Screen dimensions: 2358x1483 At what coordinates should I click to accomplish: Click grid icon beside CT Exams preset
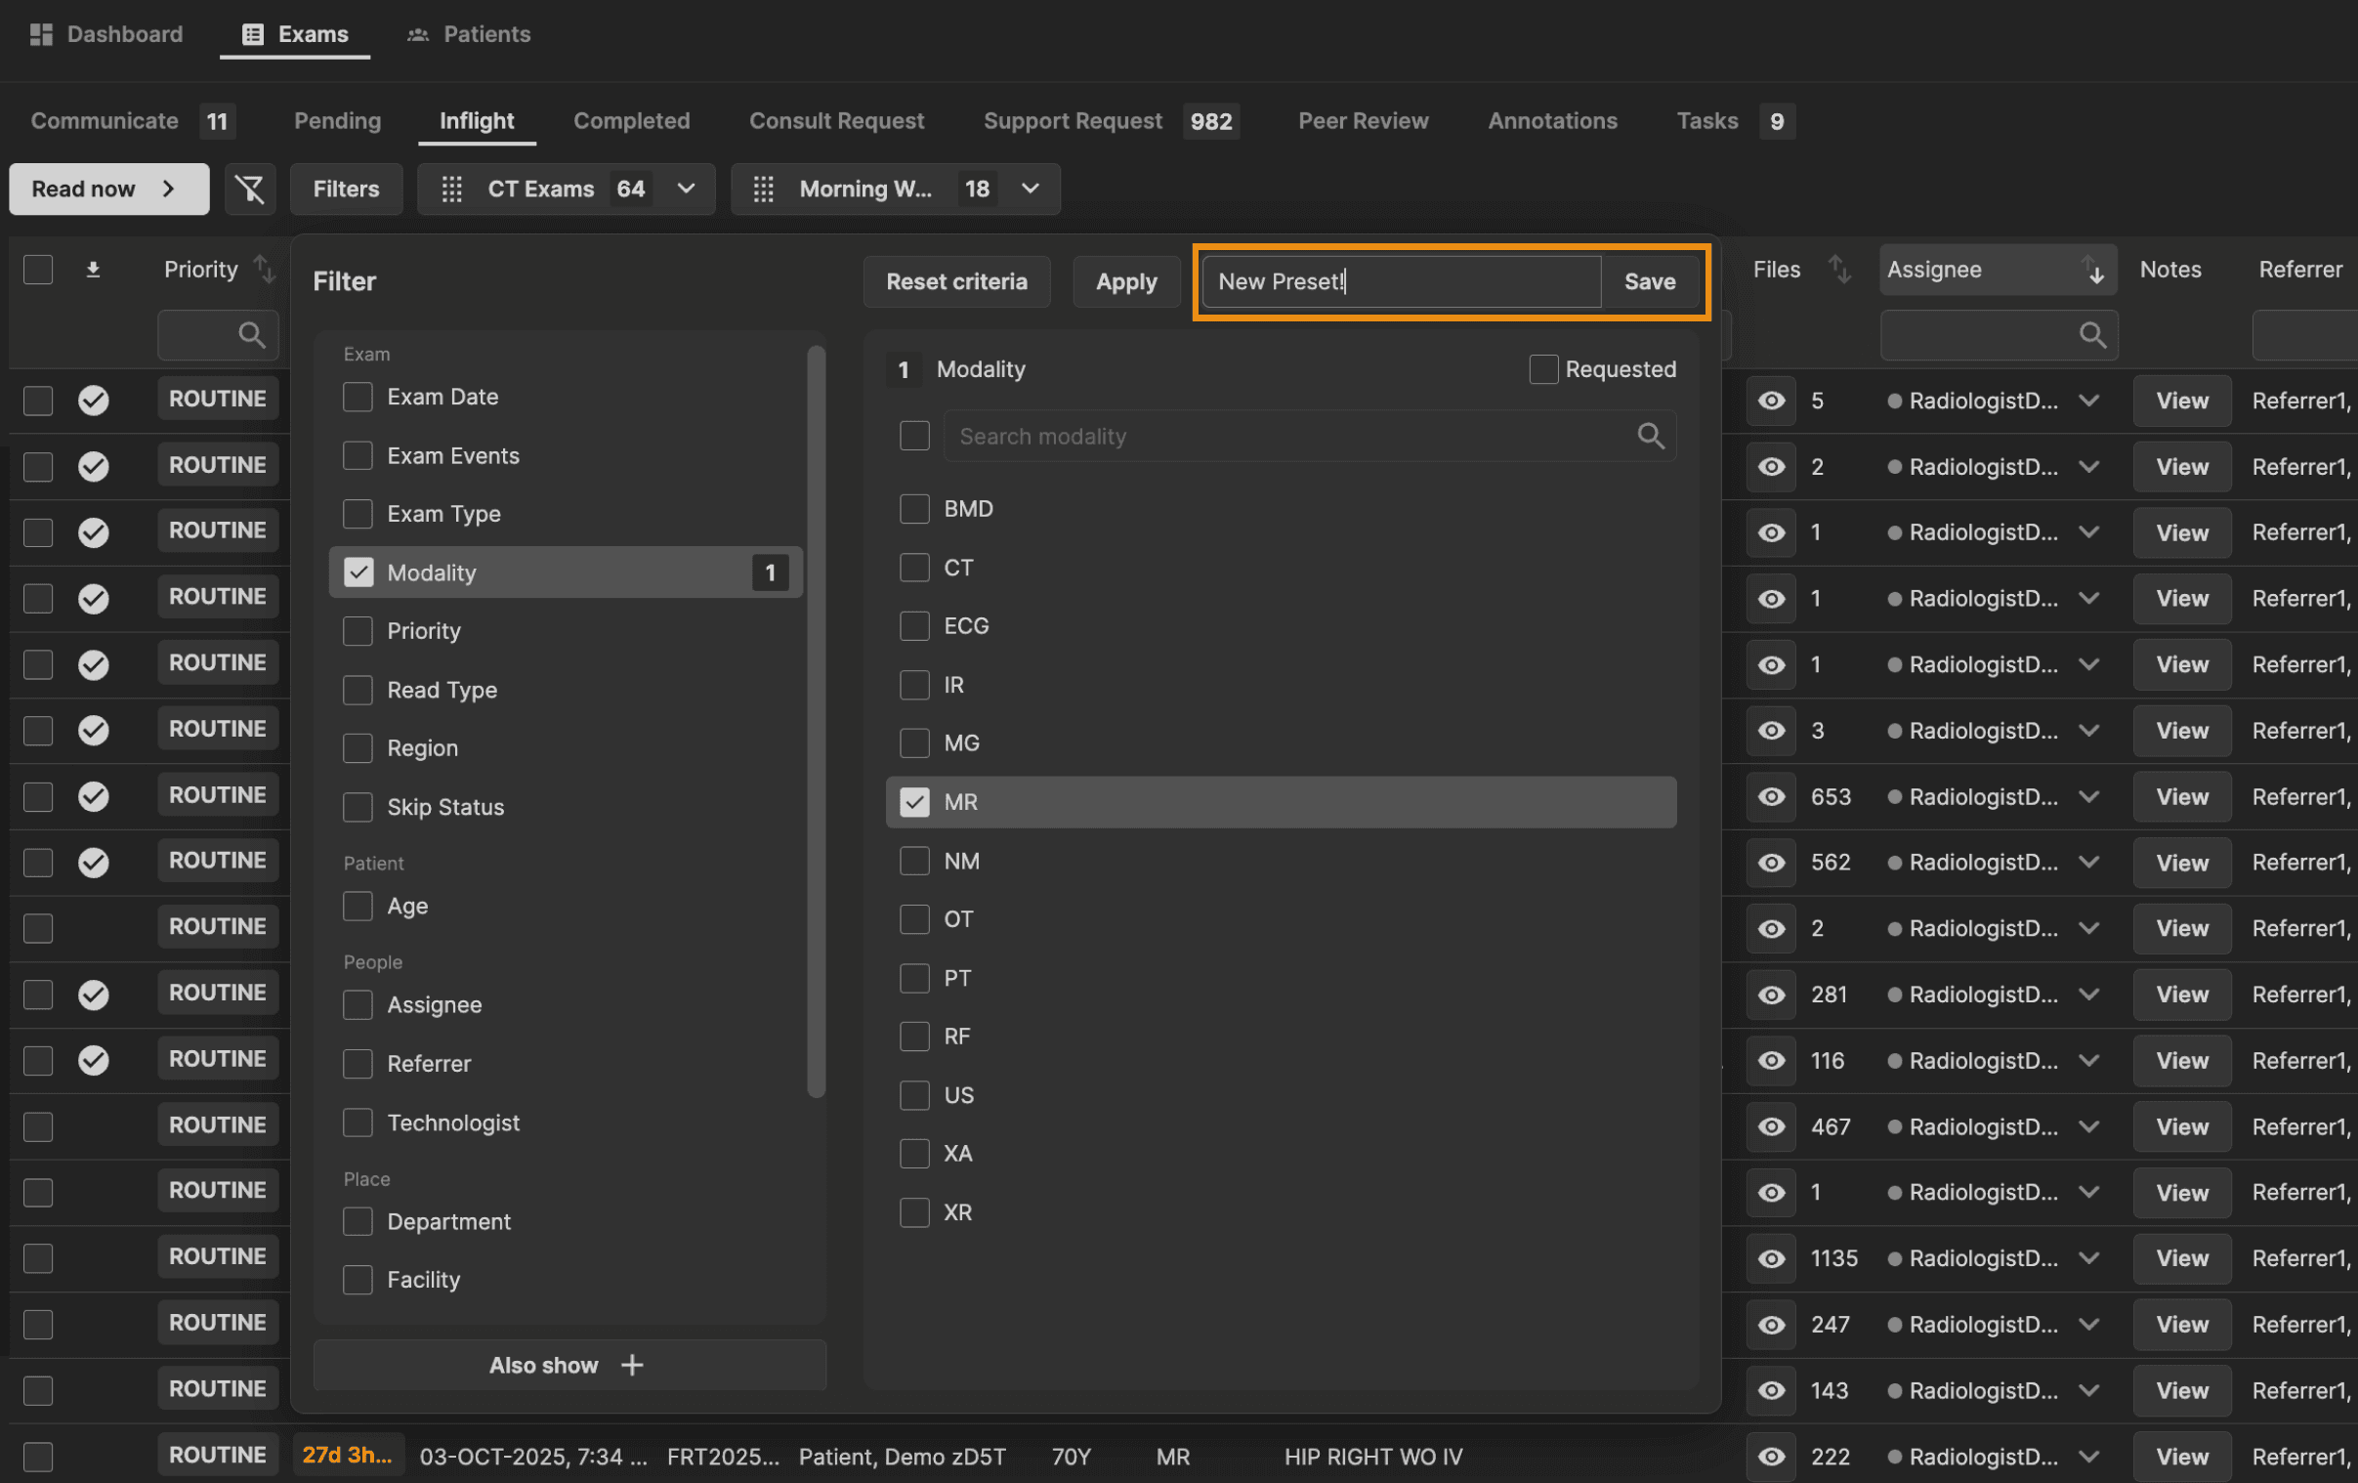click(451, 190)
